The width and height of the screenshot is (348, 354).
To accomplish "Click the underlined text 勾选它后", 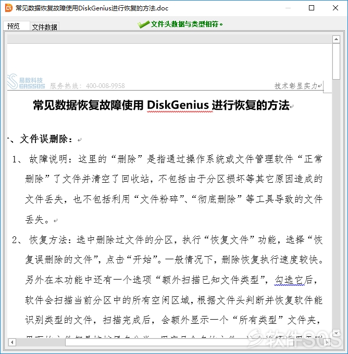I will pos(293,280).
